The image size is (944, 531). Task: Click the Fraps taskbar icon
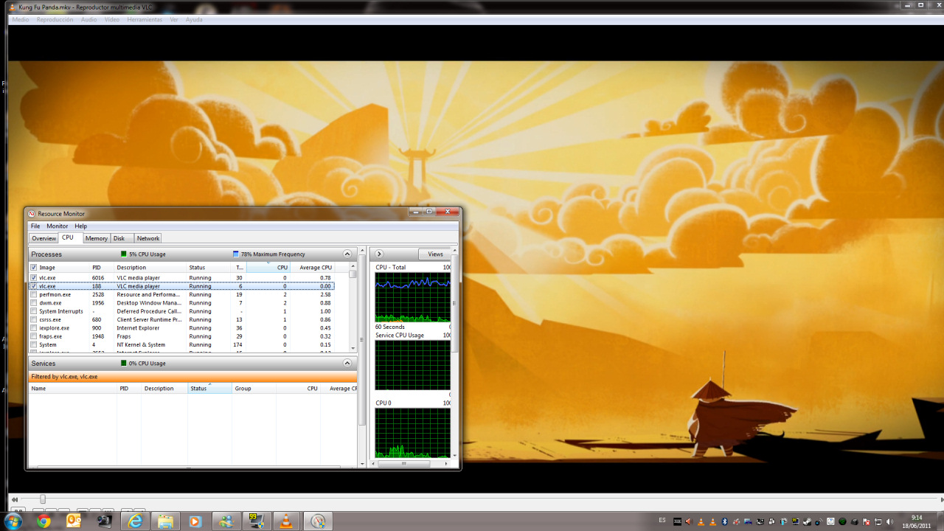point(256,521)
